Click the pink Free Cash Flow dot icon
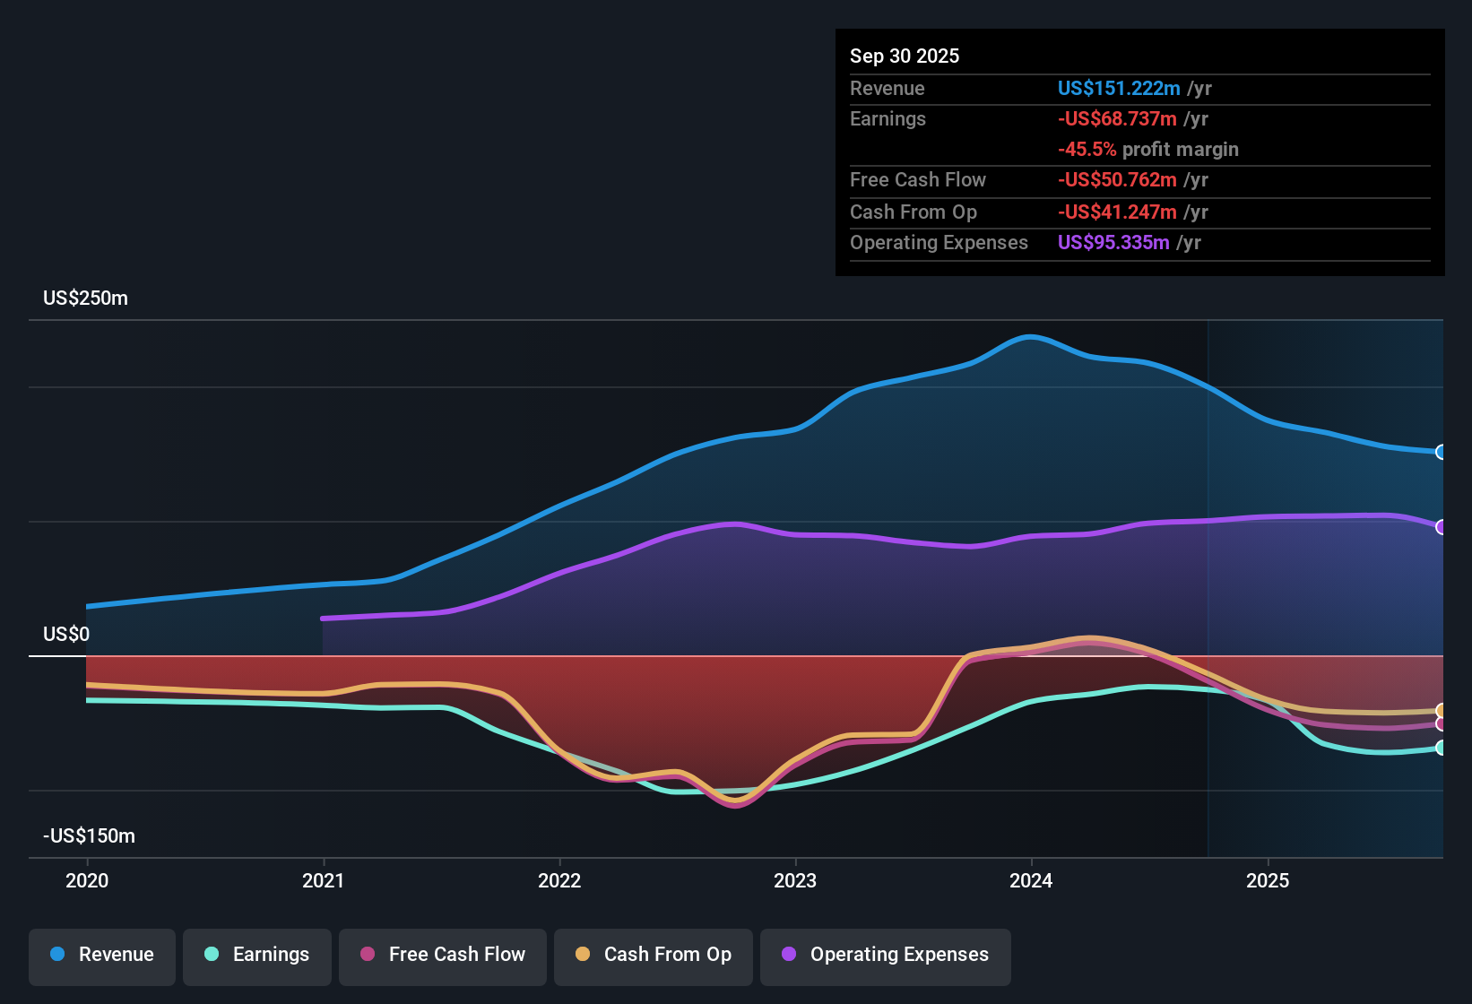The image size is (1472, 1004). pyautogui.click(x=365, y=955)
